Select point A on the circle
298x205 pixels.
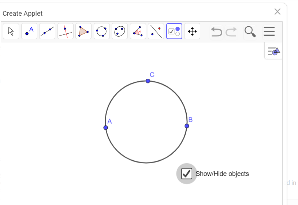(106, 128)
